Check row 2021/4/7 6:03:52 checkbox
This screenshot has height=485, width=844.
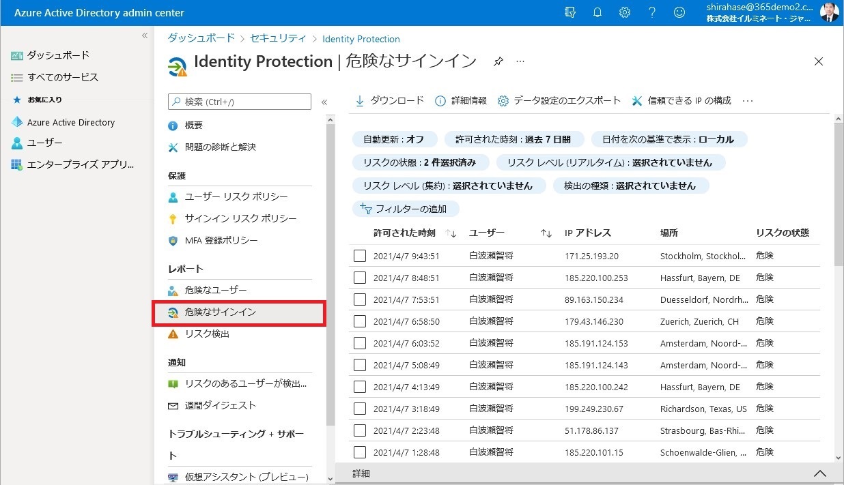tap(360, 343)
